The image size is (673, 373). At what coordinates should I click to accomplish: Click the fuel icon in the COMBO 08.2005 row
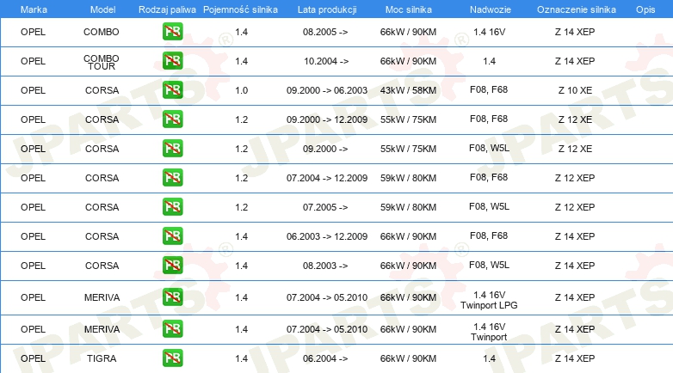pos(172,32)
